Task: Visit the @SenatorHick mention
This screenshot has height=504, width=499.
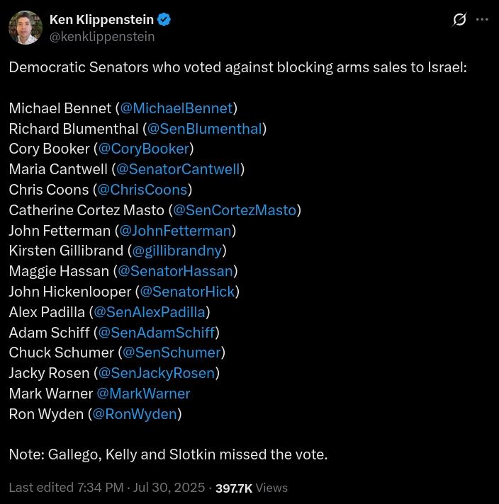Action: 187,292
